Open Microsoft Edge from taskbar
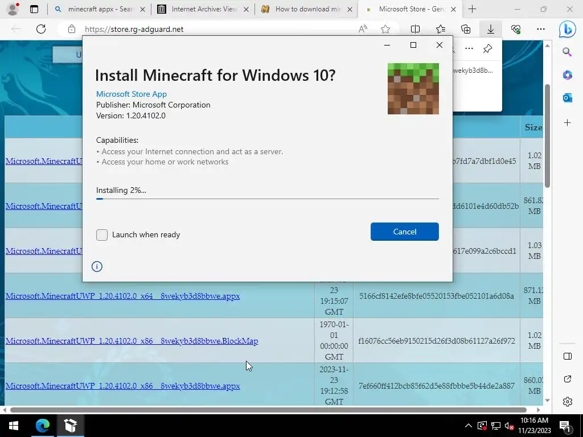Viewport: 583px width, 437px height. (x=42, y=426)
